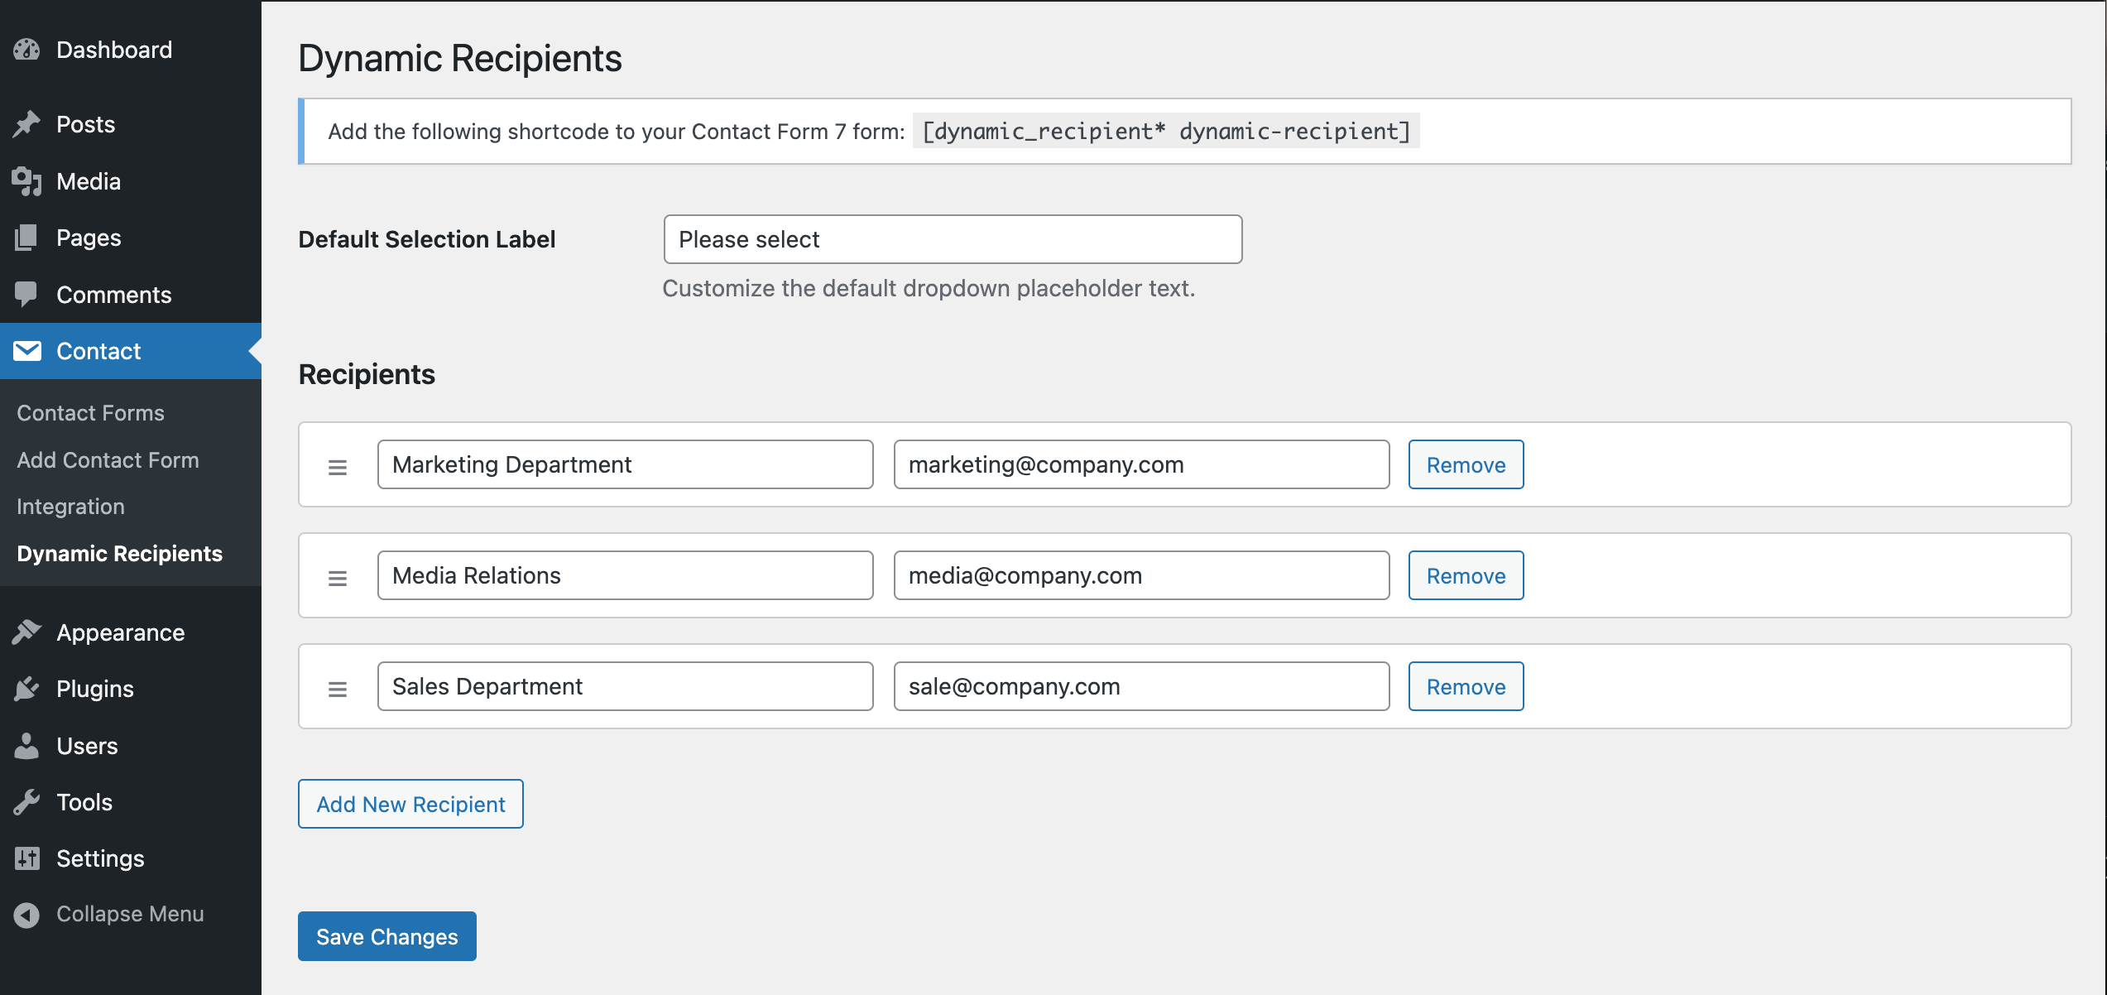The height and width of the screenshot is (995, 2107).
Task: Click the Dashboard gauge icon
Action: pyautogui.click(x=26, y=50)
